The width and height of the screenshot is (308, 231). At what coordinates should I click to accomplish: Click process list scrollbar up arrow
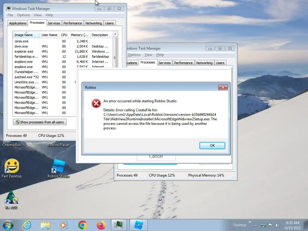click(115, 34)
